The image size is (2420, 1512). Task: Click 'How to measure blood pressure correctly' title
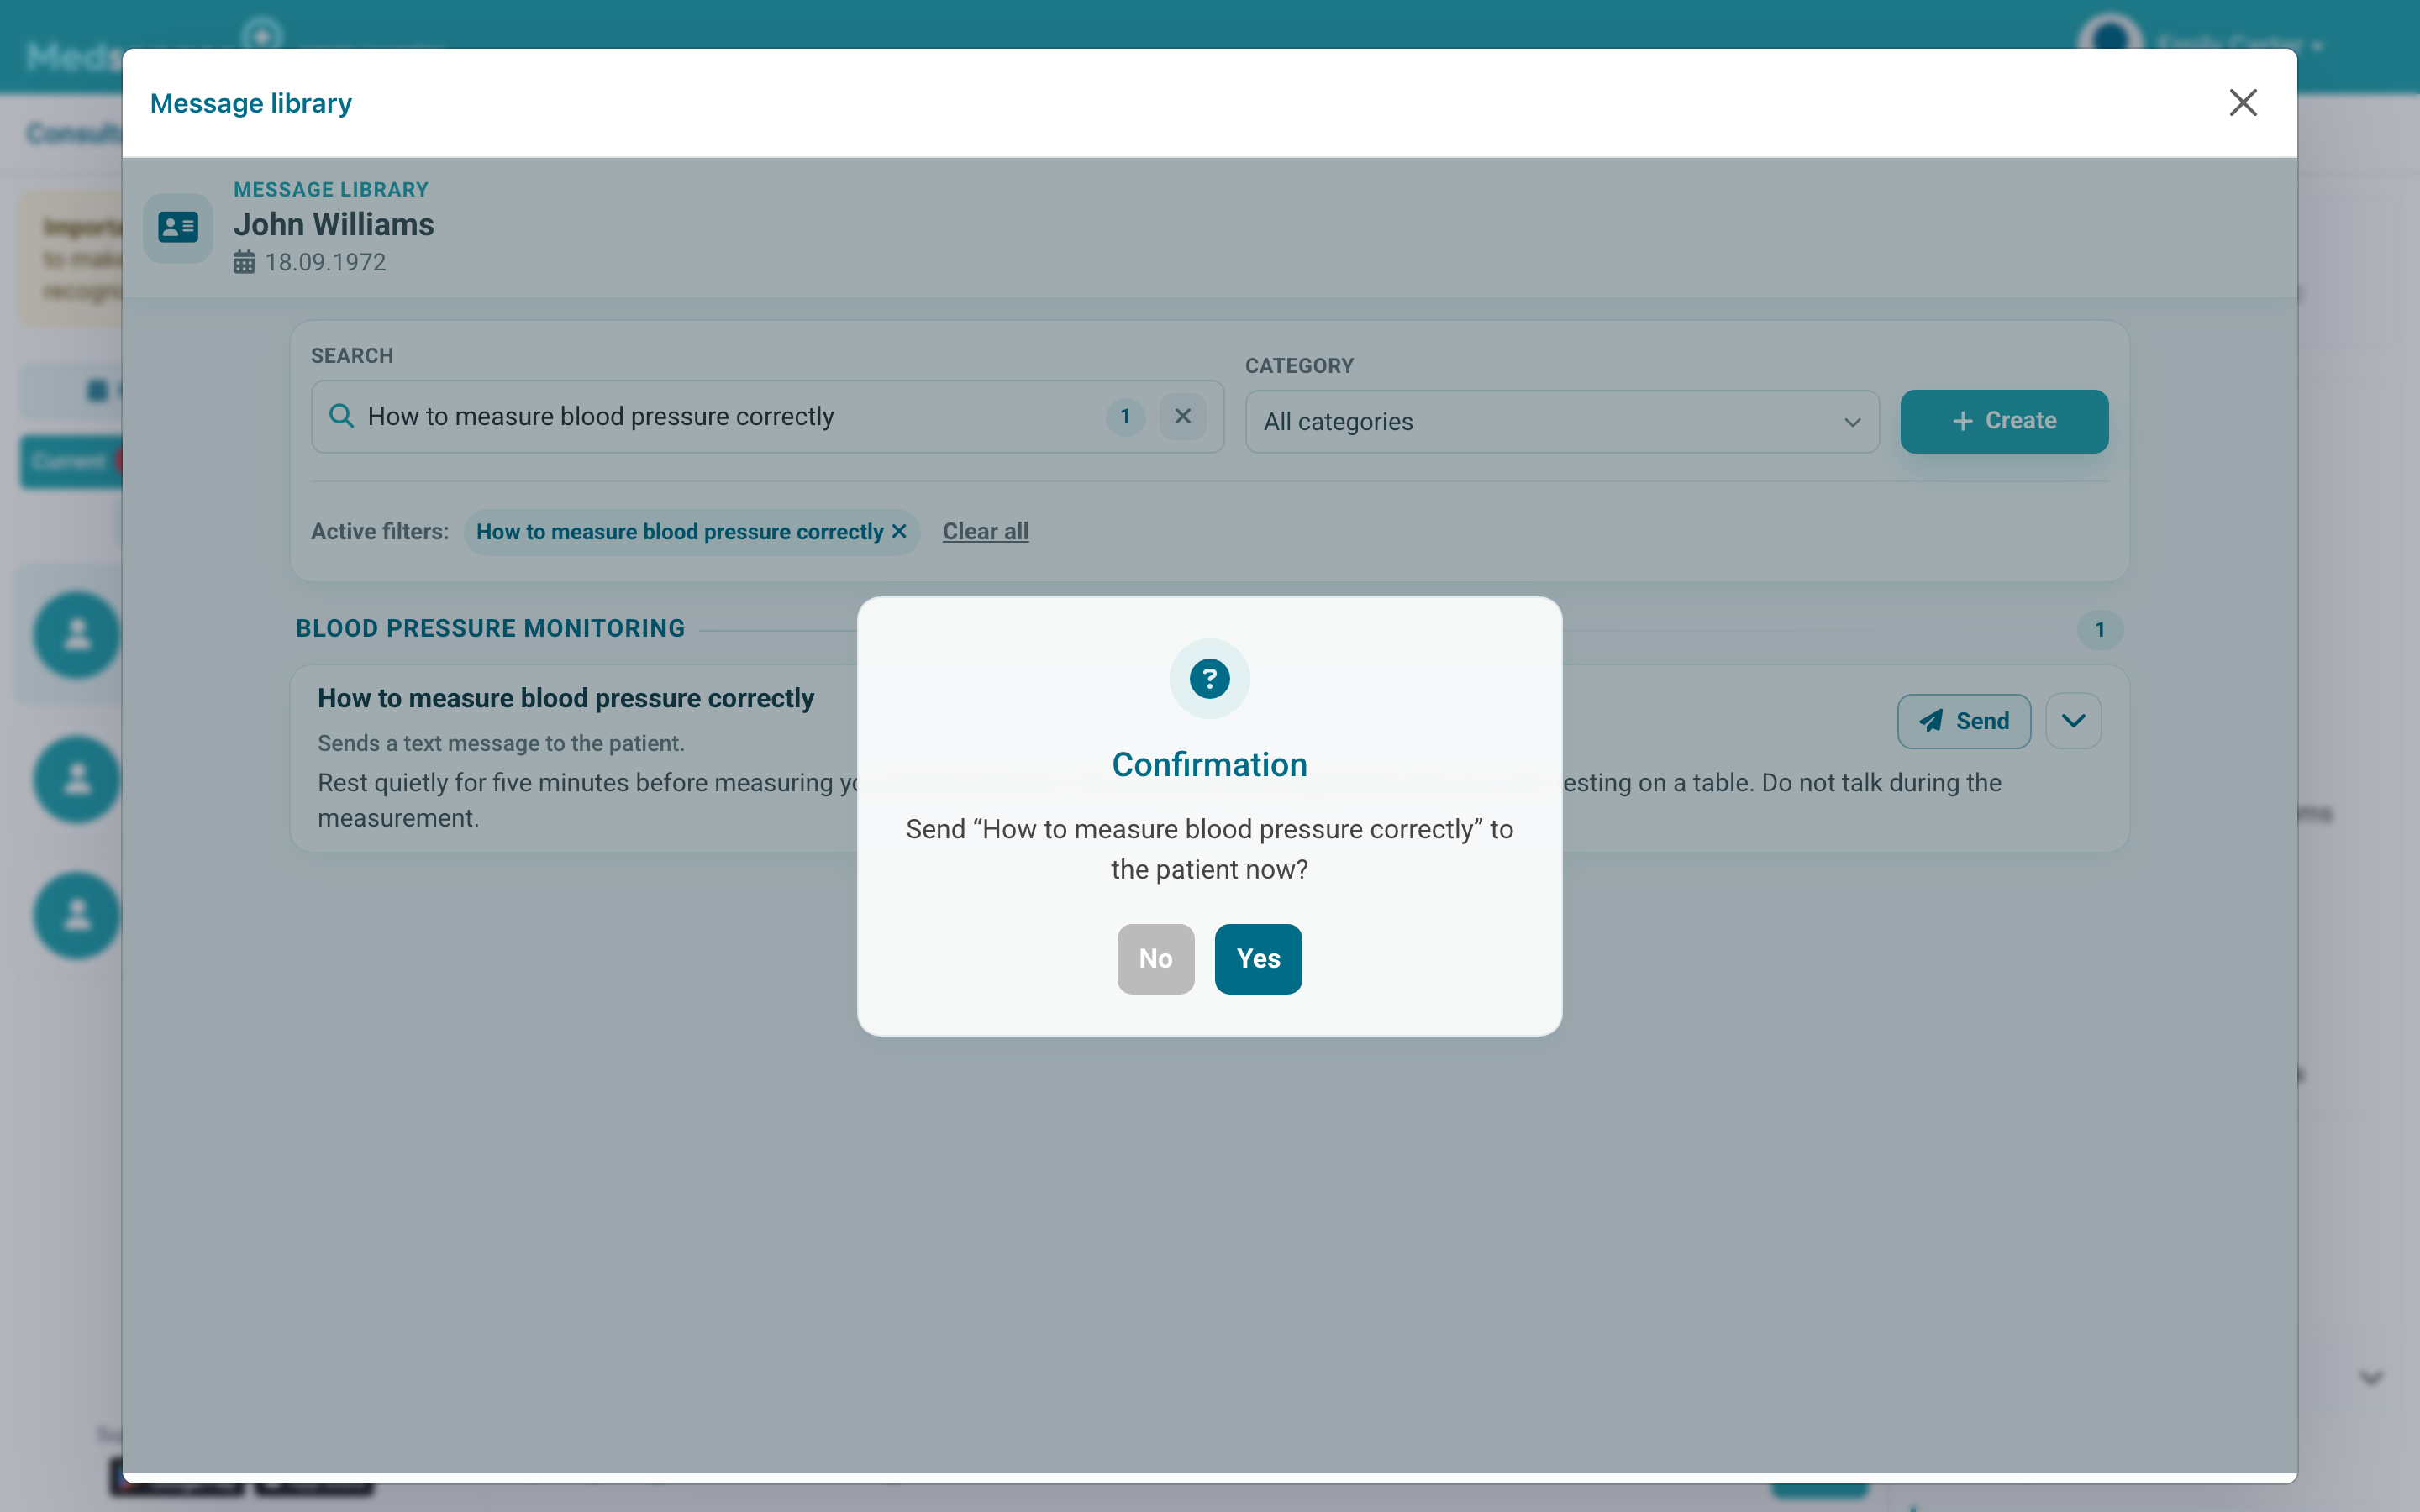[565, 698]
